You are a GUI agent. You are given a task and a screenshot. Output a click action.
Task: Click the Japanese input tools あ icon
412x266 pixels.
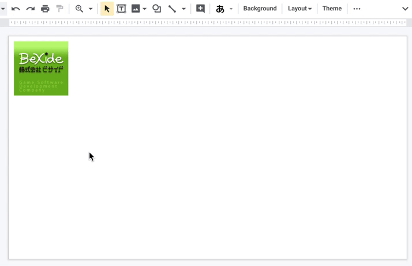pos(220,9)
